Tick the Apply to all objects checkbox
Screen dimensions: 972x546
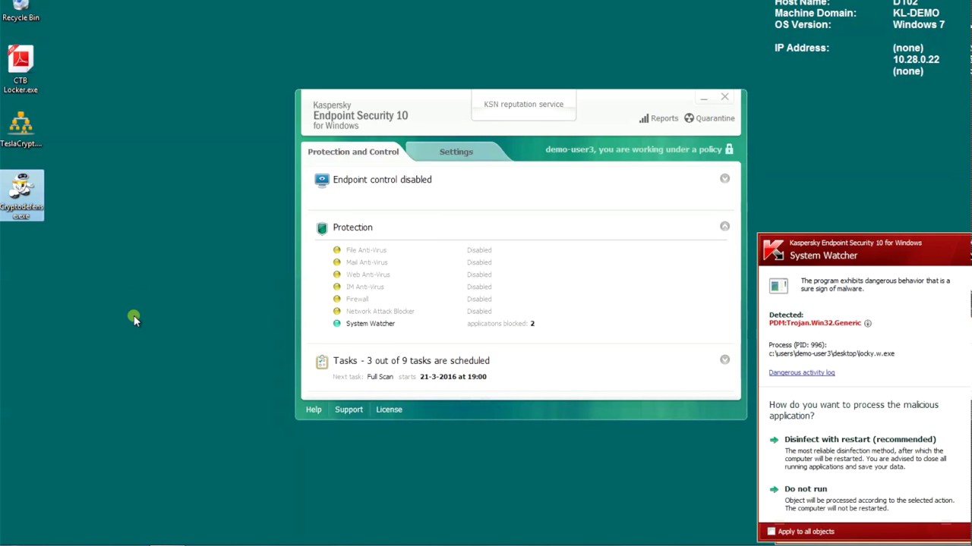(x=772, y=532)
